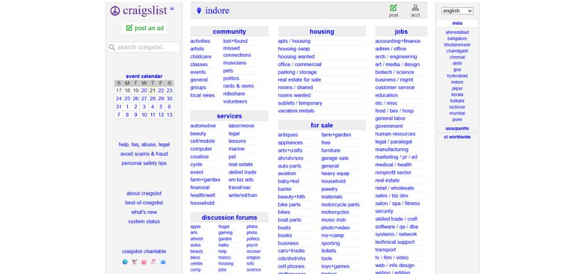Viewport: 582px width, 274px height.
Task: Click the pink pig icon under charitable
Action: coord(144,262)
